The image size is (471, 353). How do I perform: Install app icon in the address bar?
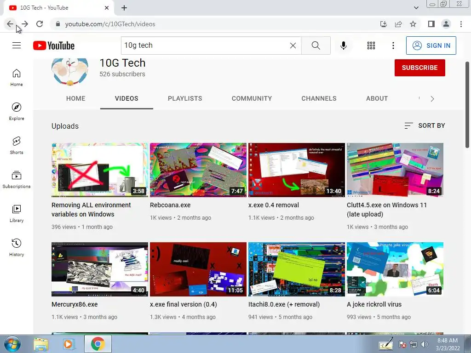(x=384, y=24)
